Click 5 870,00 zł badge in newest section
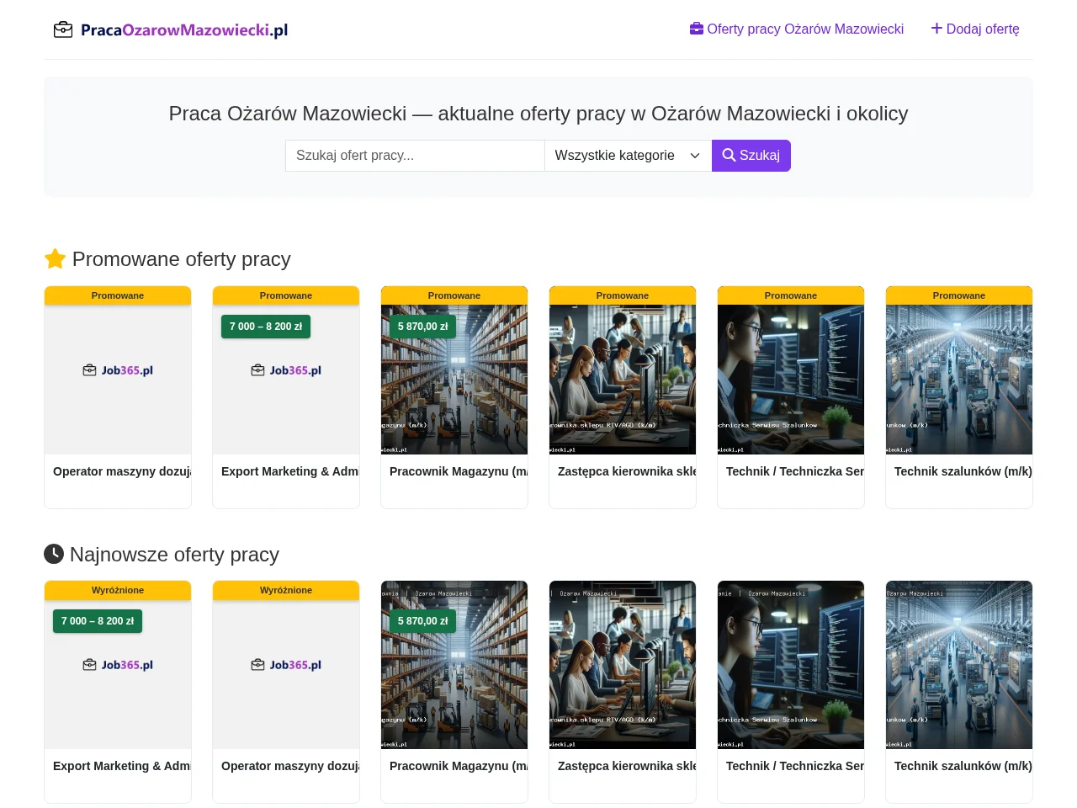This screenshot has width=1077, height=808. pos(423,621)
